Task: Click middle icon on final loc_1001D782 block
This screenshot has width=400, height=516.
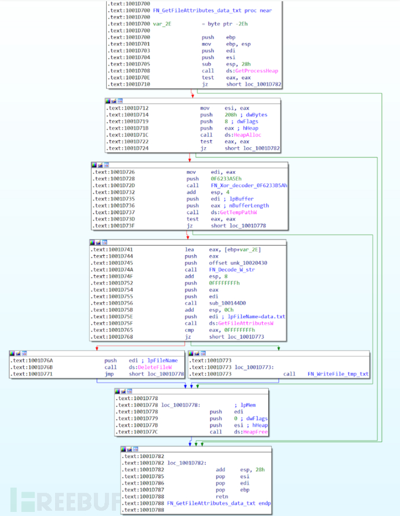Action: coord(130,449)
